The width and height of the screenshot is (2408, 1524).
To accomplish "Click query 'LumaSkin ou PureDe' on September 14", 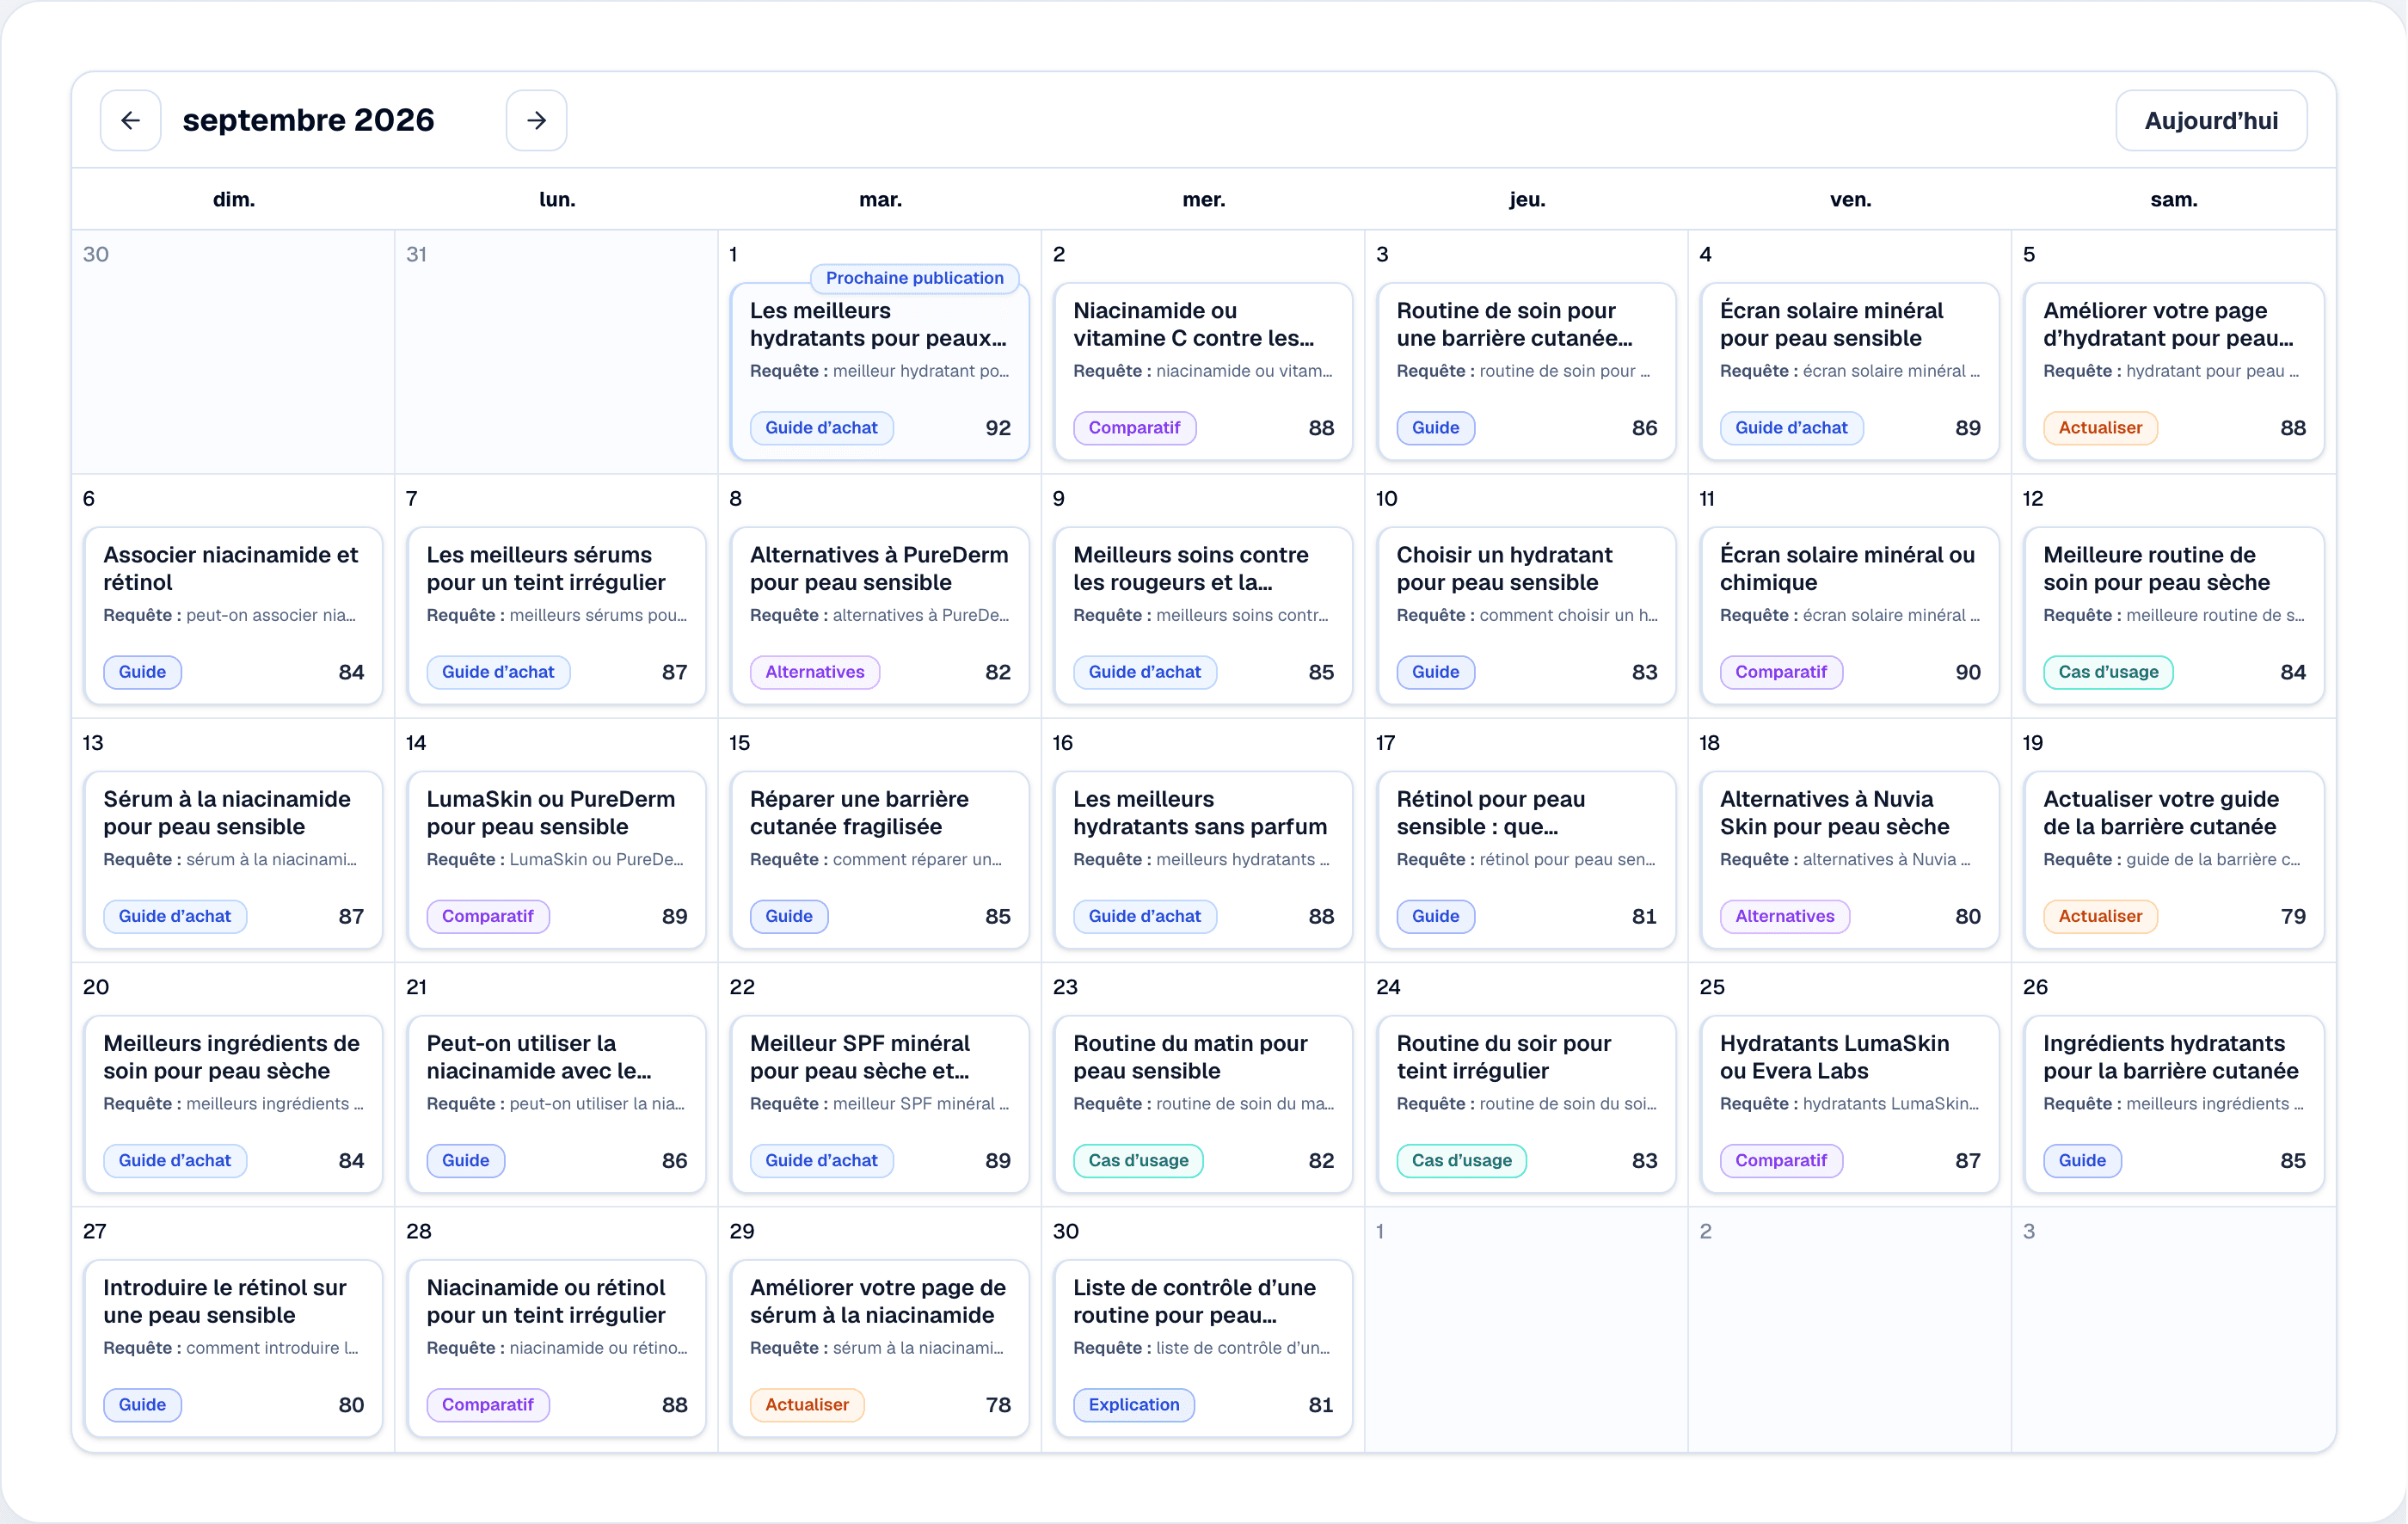I will (596, 860).
